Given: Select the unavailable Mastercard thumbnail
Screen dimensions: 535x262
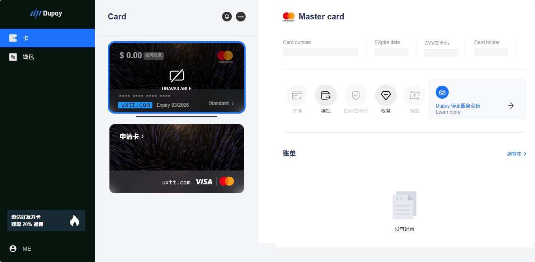Looking at the screenshot, I should (x=177, y=78).
